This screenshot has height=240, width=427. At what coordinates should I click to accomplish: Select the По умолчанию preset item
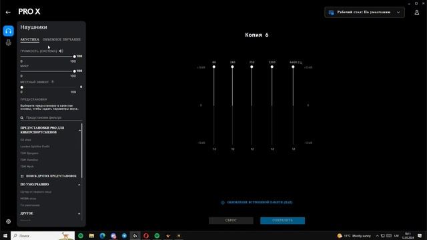[30, 205]
